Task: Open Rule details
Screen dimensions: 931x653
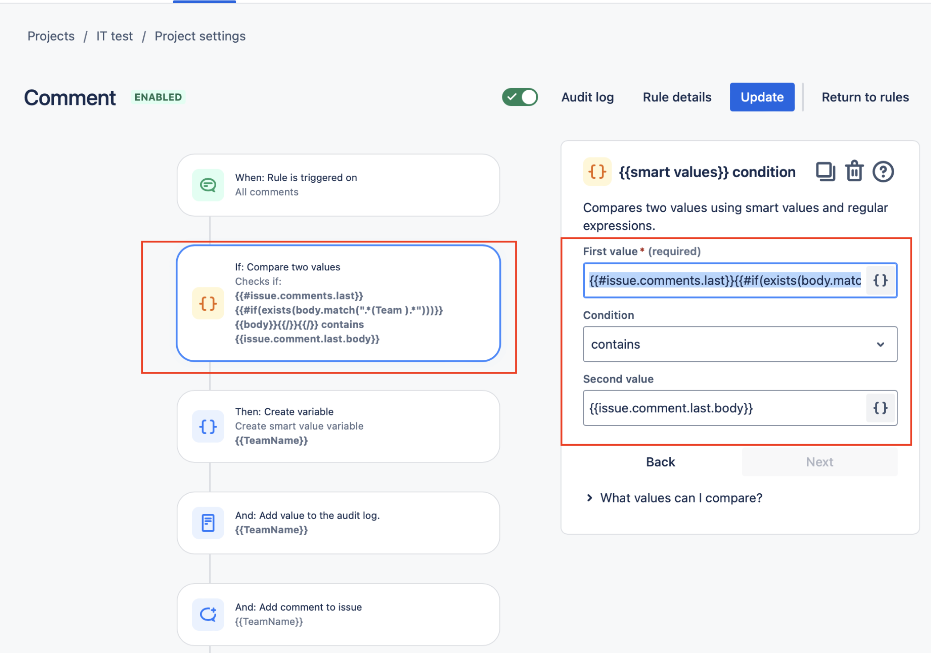Action: tap(677, 97)
